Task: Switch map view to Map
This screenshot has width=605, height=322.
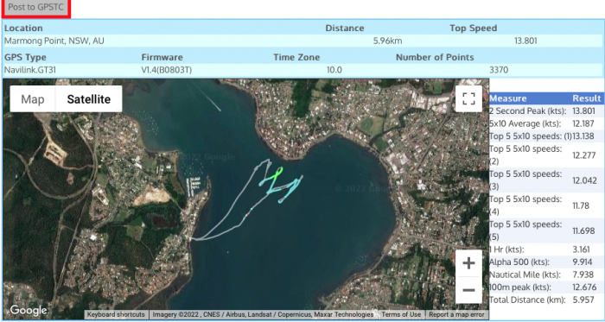Action: [33, 99]
